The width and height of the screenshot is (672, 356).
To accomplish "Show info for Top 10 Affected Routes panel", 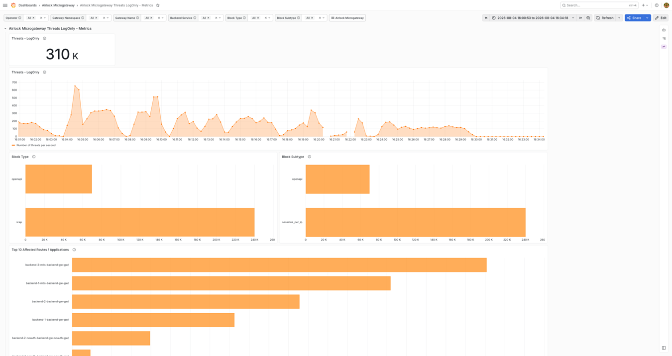I will click(74, 250).
